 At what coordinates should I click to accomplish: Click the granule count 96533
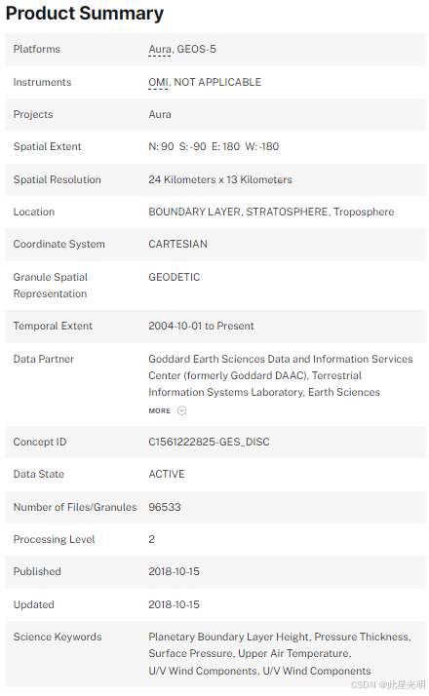(165, 507)
